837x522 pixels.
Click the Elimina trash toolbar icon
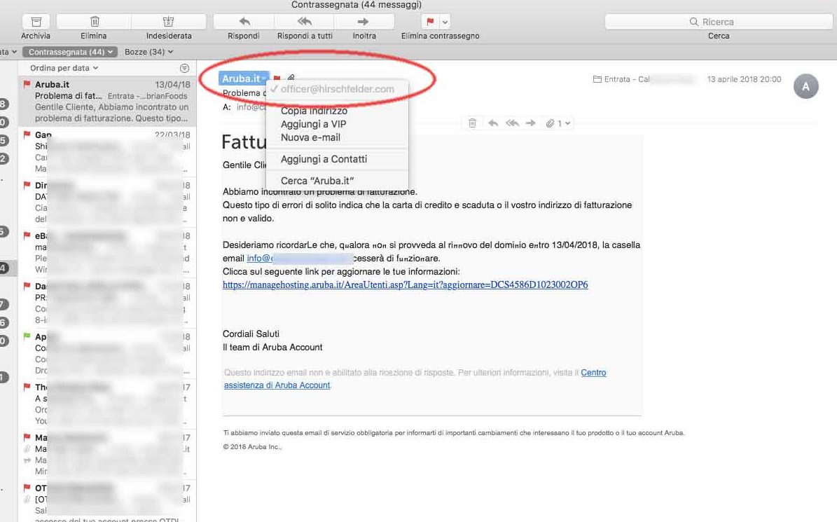pyautogui.click(x=94, y=21)
